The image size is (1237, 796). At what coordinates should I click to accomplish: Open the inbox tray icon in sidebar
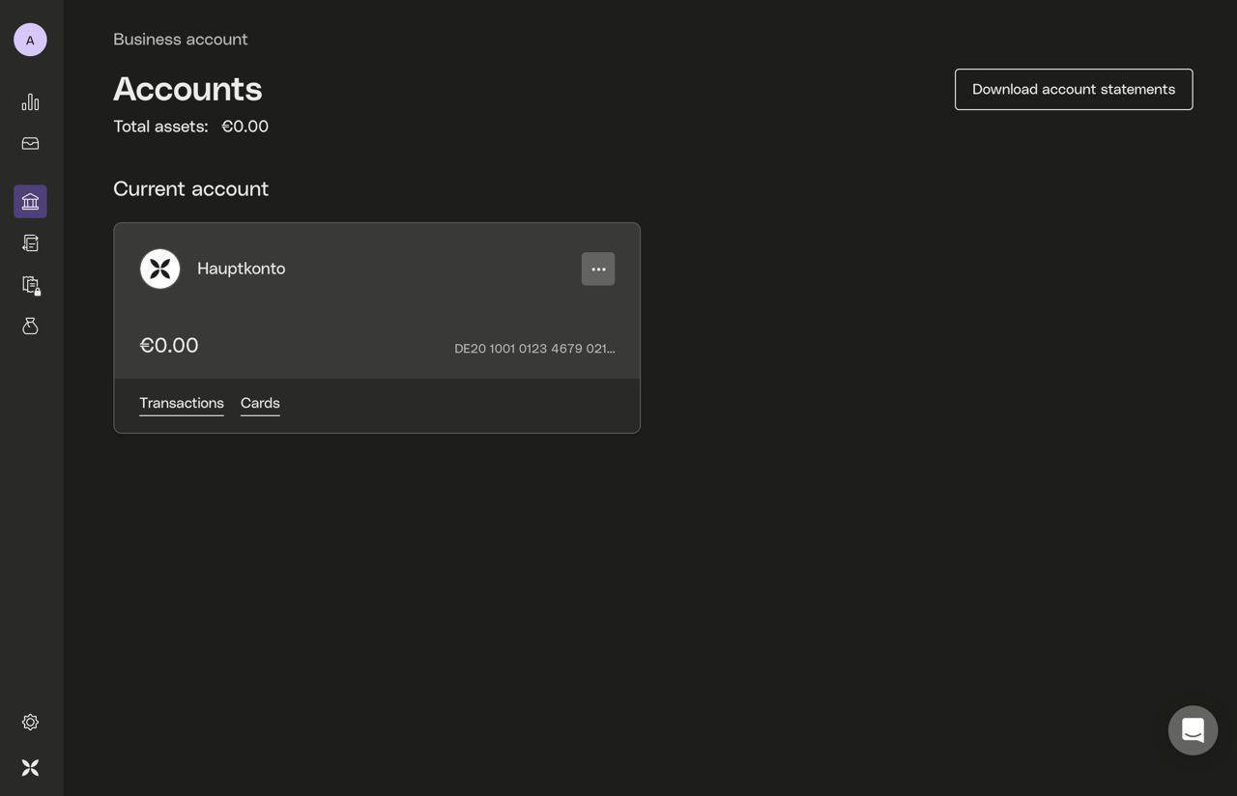pos(30,144)
